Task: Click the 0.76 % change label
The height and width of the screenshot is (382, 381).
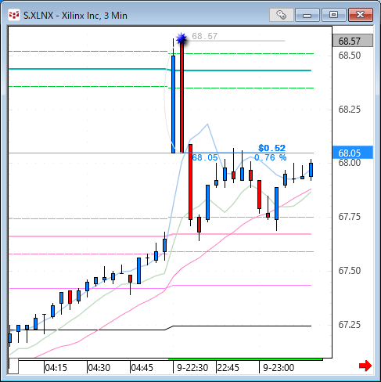Action: coord(270,157)
